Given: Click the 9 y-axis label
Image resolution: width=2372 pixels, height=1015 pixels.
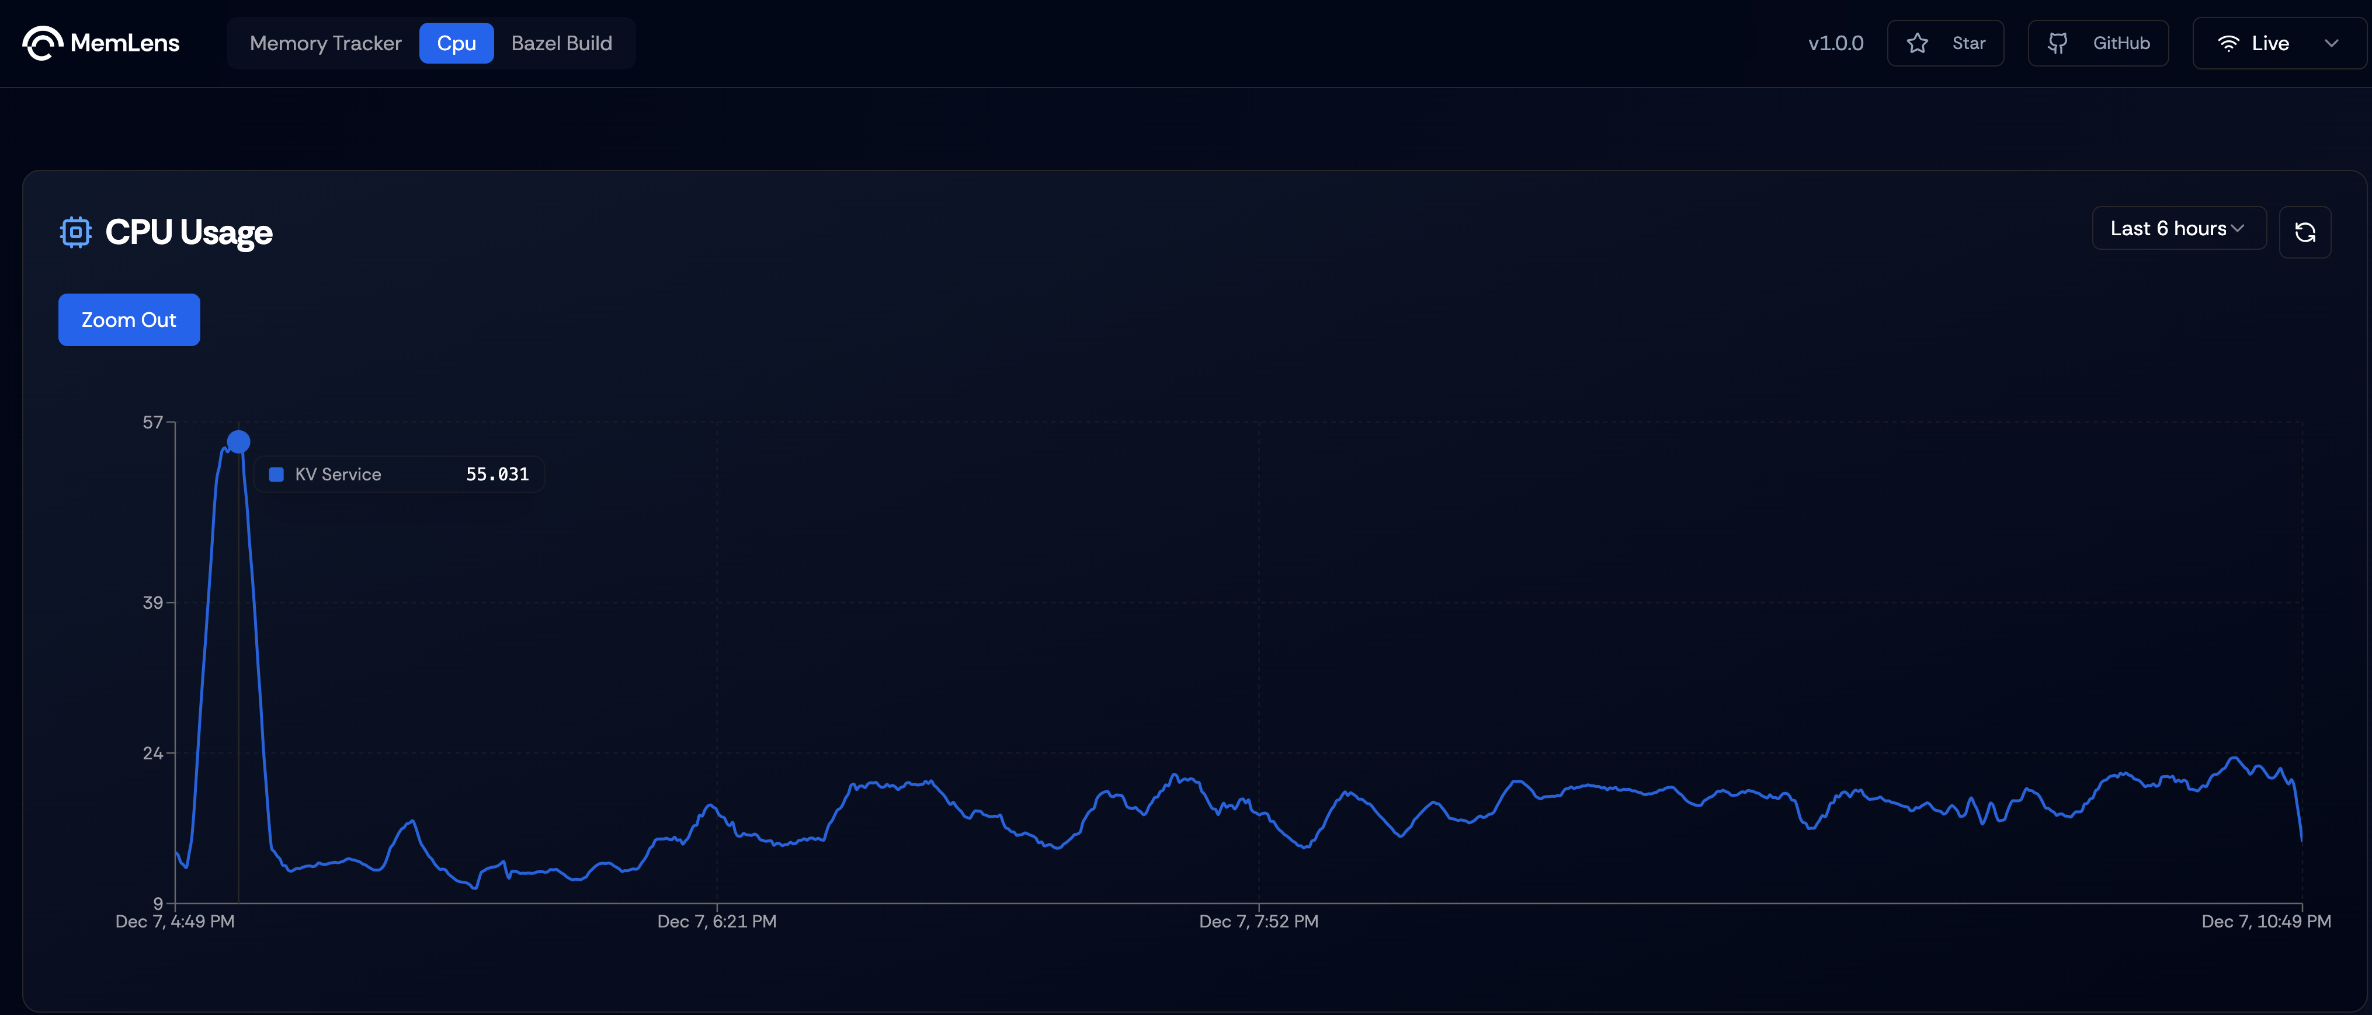Looking at the screenshot, I should [158, 904].
